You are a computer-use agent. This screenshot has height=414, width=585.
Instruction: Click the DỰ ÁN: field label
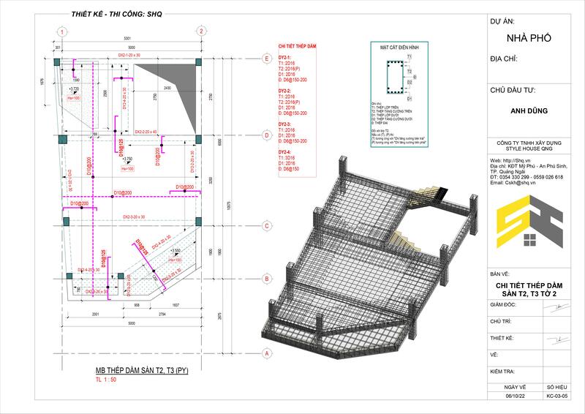click(502, 22)
